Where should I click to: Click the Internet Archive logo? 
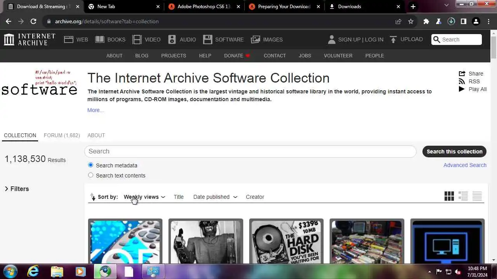pos(30,40)
